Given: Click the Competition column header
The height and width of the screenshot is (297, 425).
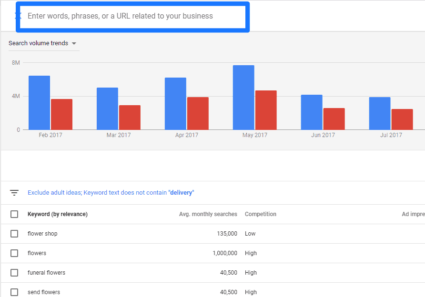Looking at the screenshot, I should (x=260, y=214).
